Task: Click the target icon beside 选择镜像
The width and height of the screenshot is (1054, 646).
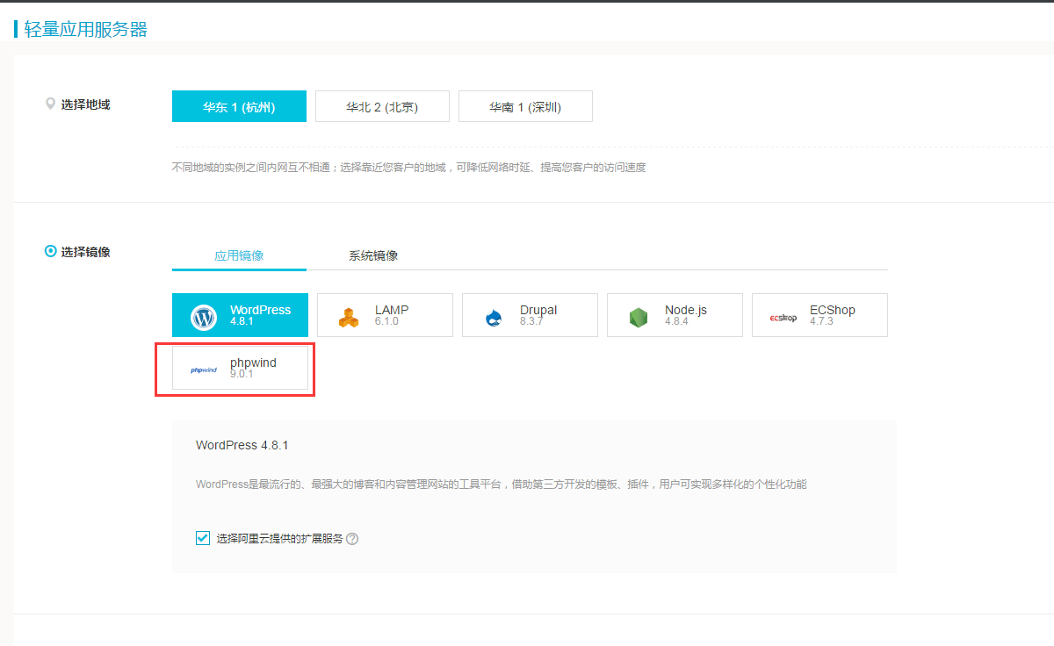Action: pos(50,251)
